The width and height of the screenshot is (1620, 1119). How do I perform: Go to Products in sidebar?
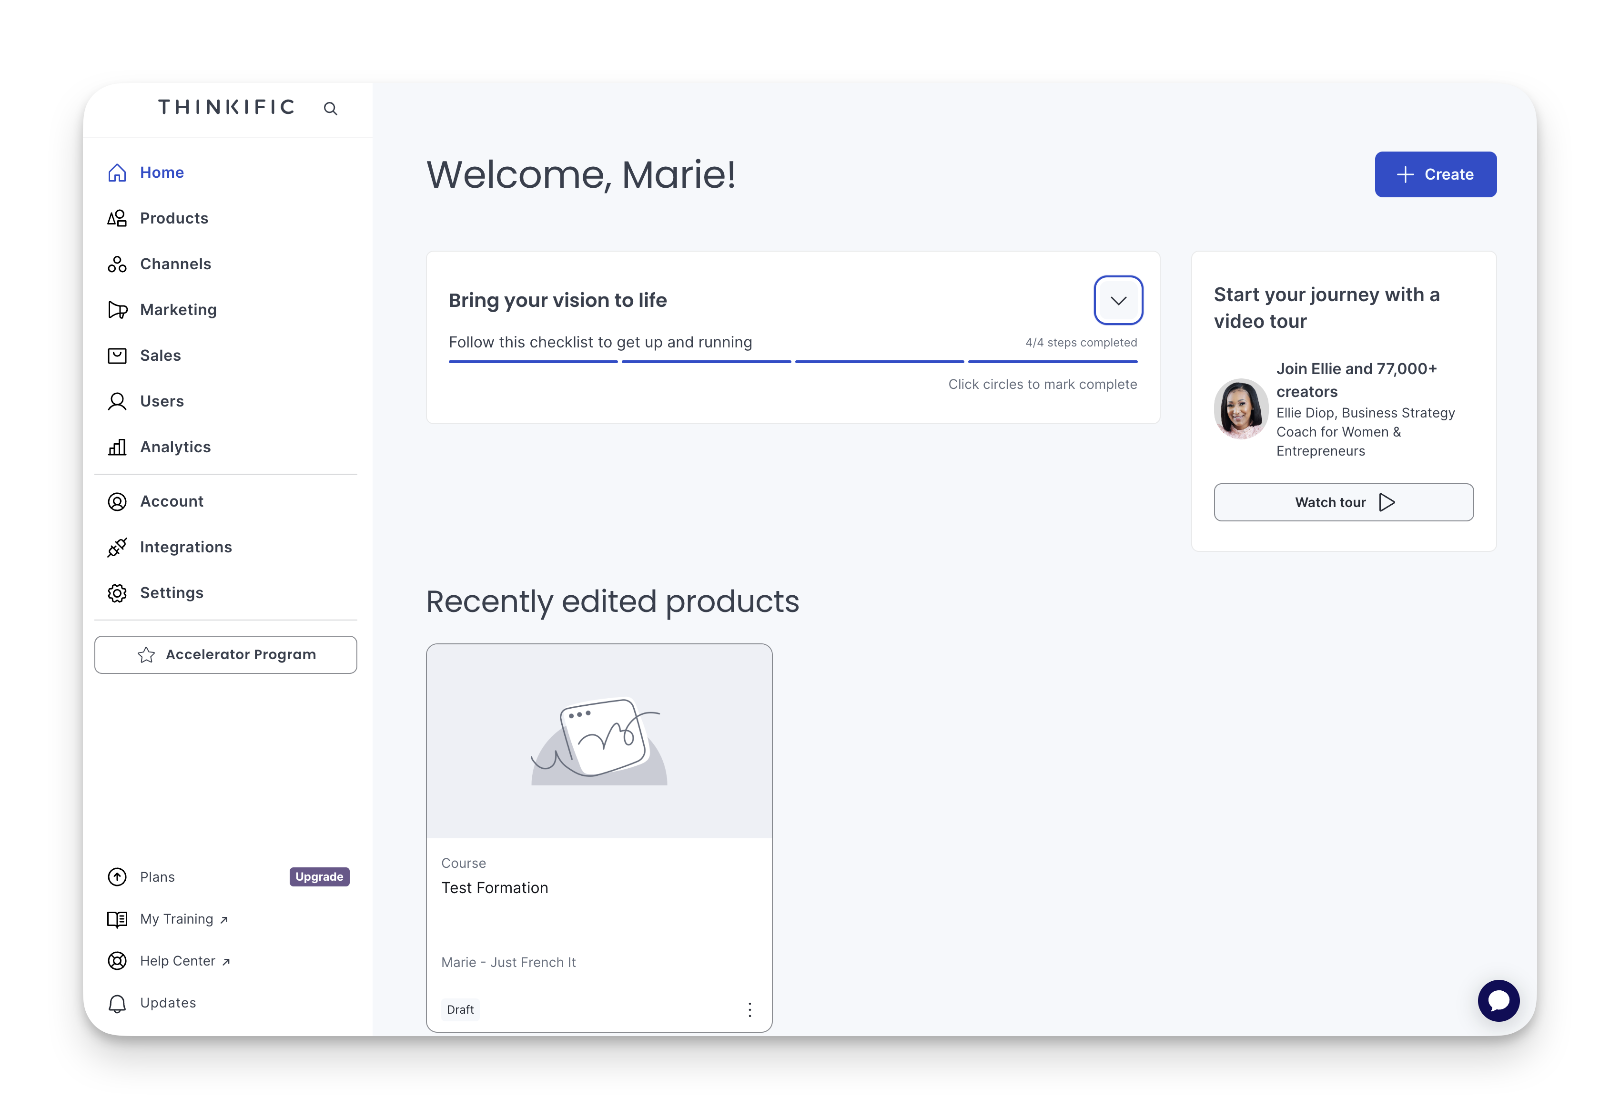[x=174, y=218]
